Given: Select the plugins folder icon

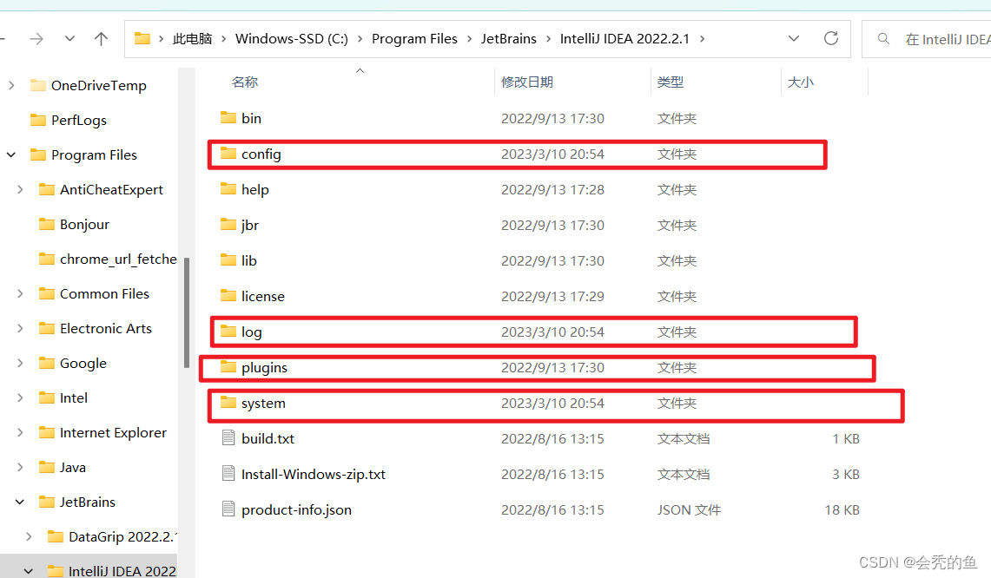Looking at the screenshot, I should pos(228,366).
